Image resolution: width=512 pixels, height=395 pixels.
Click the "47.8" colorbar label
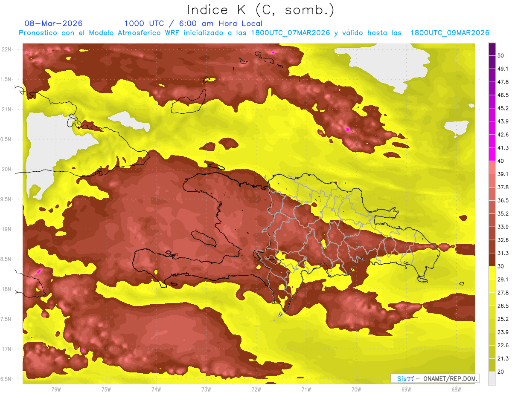503,82
